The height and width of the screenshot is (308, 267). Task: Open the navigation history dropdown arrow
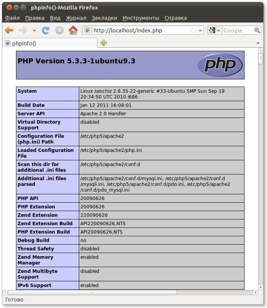click(x=35, y=31)
